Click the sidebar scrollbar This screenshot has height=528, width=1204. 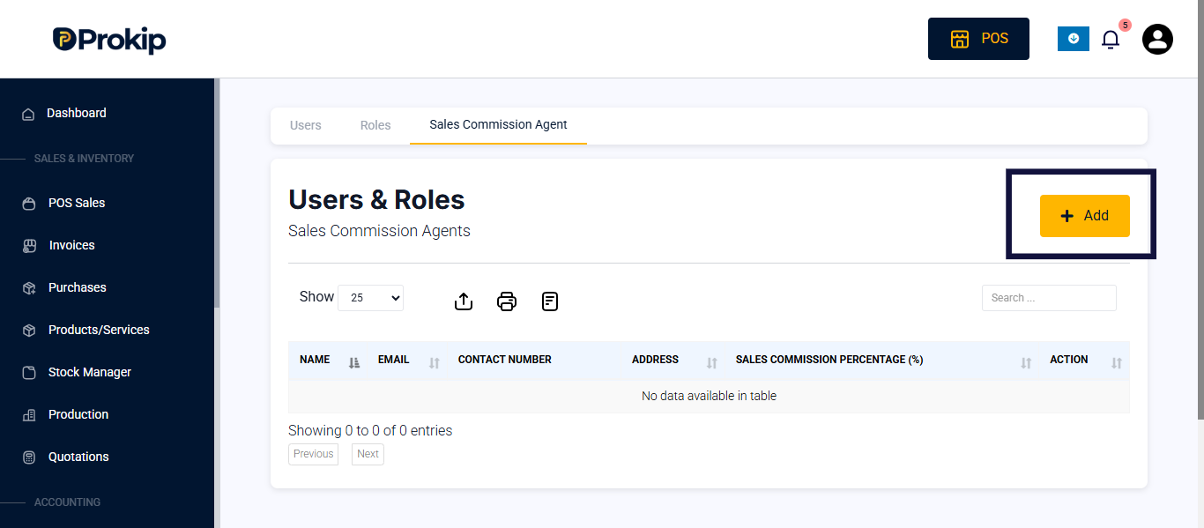pyautogui.click(x=217, y=194)
